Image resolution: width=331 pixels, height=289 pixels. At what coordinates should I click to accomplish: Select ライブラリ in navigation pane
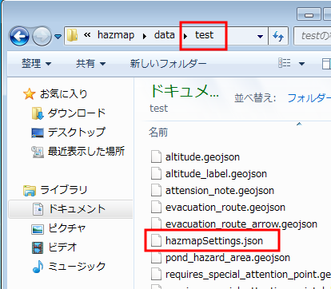tap(64, 190)
